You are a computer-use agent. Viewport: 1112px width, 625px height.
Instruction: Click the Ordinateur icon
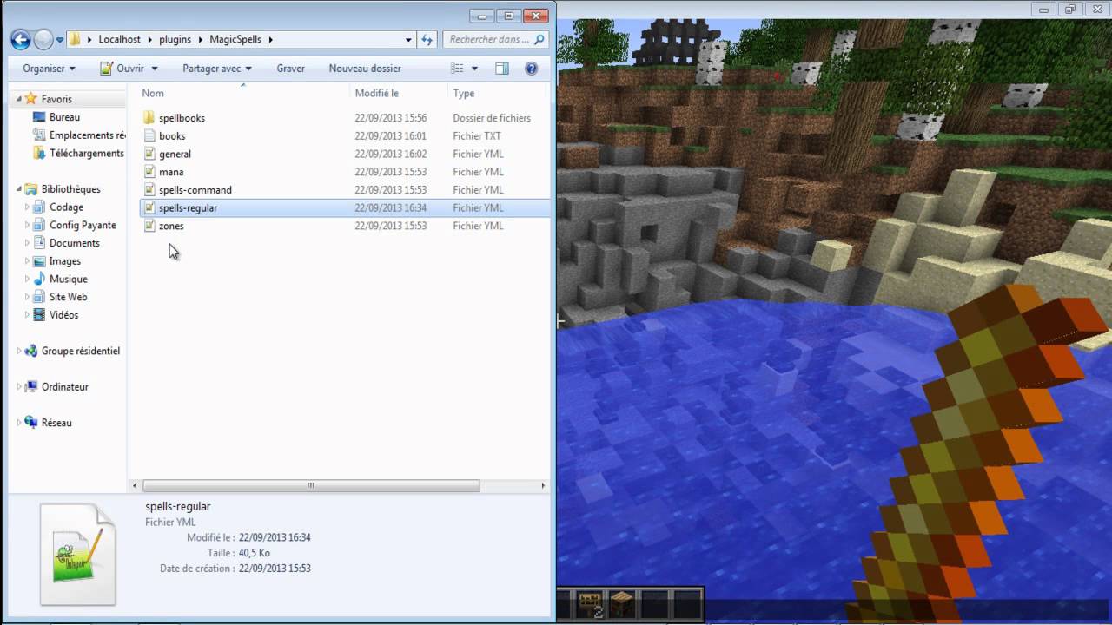[x=31, y=387]
